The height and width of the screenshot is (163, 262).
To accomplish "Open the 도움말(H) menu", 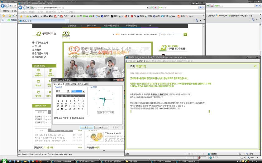I will click(70, 12).
